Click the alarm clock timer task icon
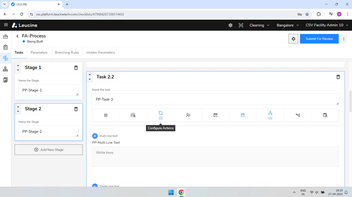 (x=106, y=115)
